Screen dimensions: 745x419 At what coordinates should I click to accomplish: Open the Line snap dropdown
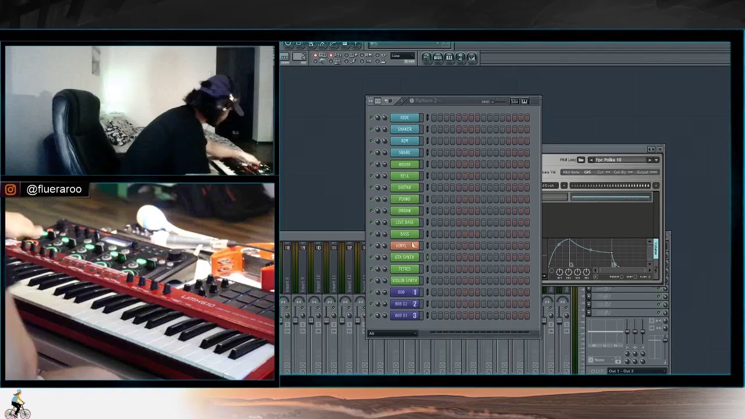[x=403, y=56]
